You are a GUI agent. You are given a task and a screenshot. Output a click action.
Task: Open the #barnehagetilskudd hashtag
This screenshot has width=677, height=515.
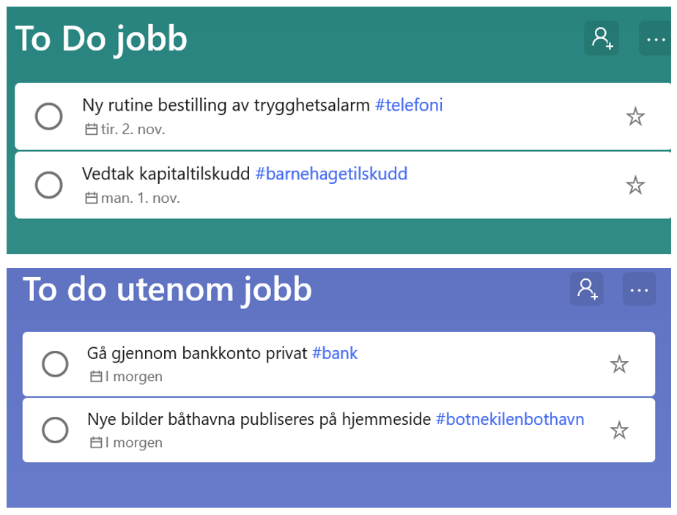click(x=331, y=174)
